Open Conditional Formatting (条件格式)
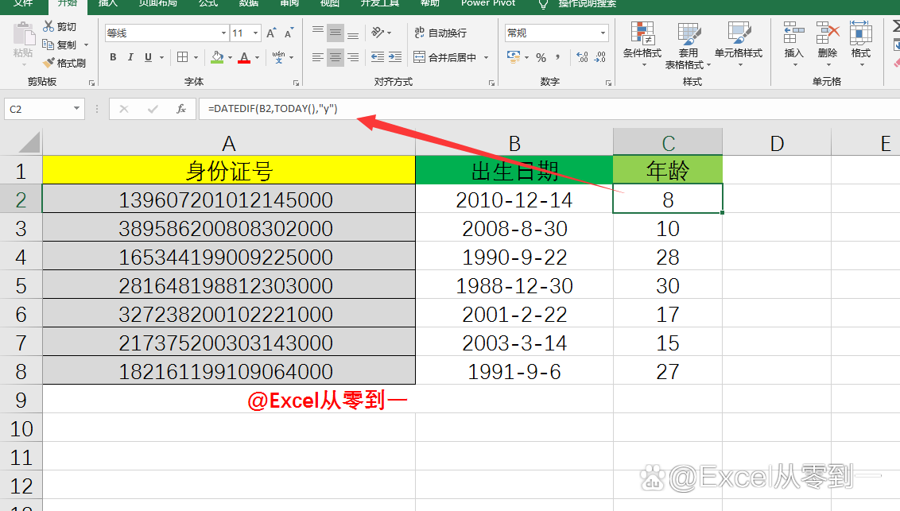 [x=642, y=45]
